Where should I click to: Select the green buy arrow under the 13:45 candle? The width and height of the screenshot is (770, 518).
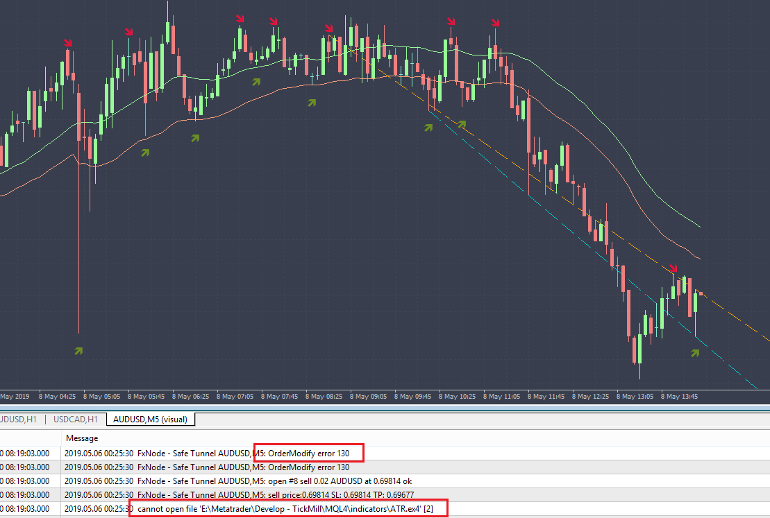(x=696, y=353)
